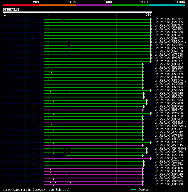Click the yellow gap marker under UniRef100_C5YKV9
Screen dimensions: 188x192
(50, 92)
